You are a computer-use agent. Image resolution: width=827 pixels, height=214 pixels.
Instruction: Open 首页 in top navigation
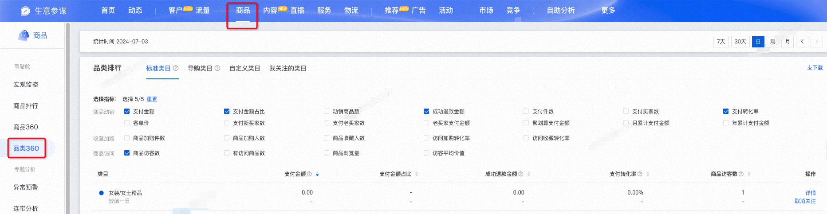pos(108,10)
